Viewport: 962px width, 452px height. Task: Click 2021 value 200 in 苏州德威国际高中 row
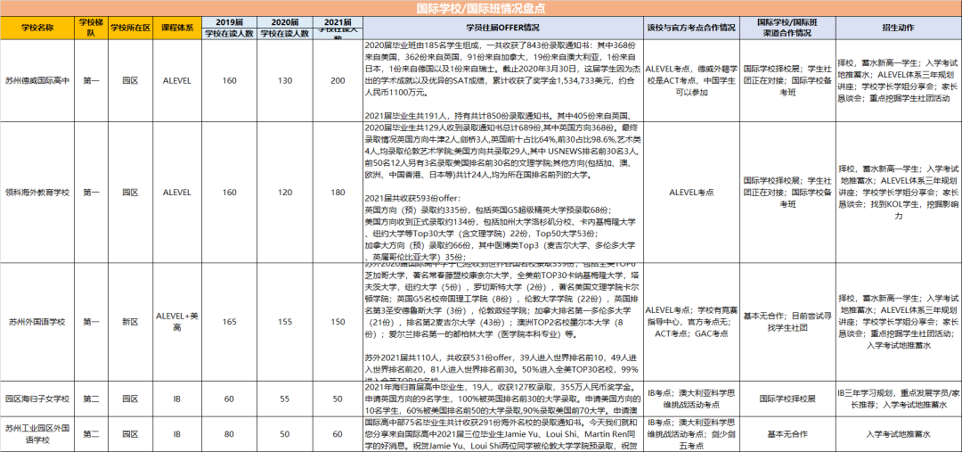(x=338, y=80)
